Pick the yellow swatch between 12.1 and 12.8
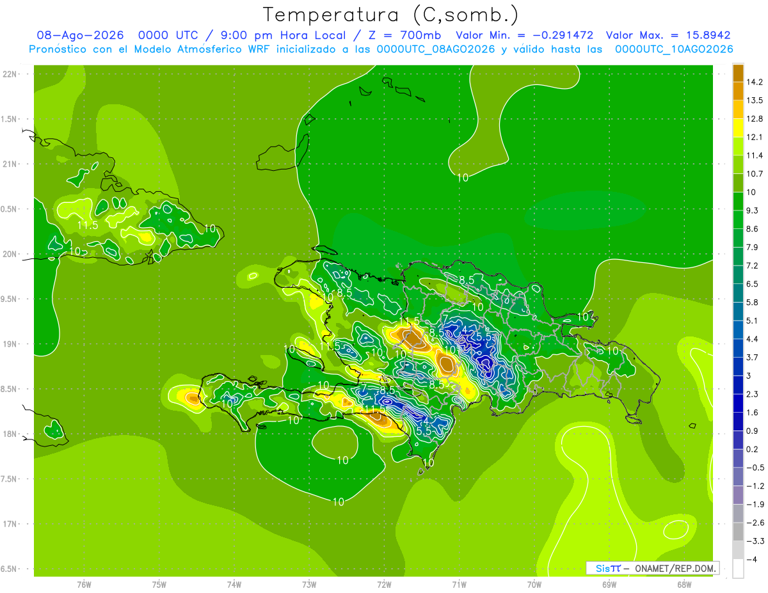The image size is (768, 593). point(738,128)
